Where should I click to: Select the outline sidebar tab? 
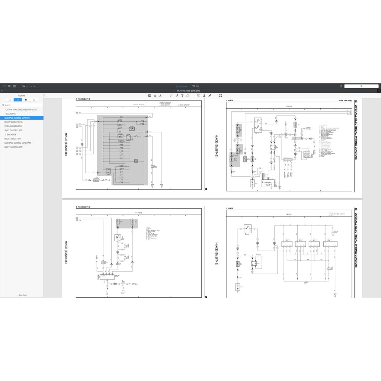tap(17, 100)
